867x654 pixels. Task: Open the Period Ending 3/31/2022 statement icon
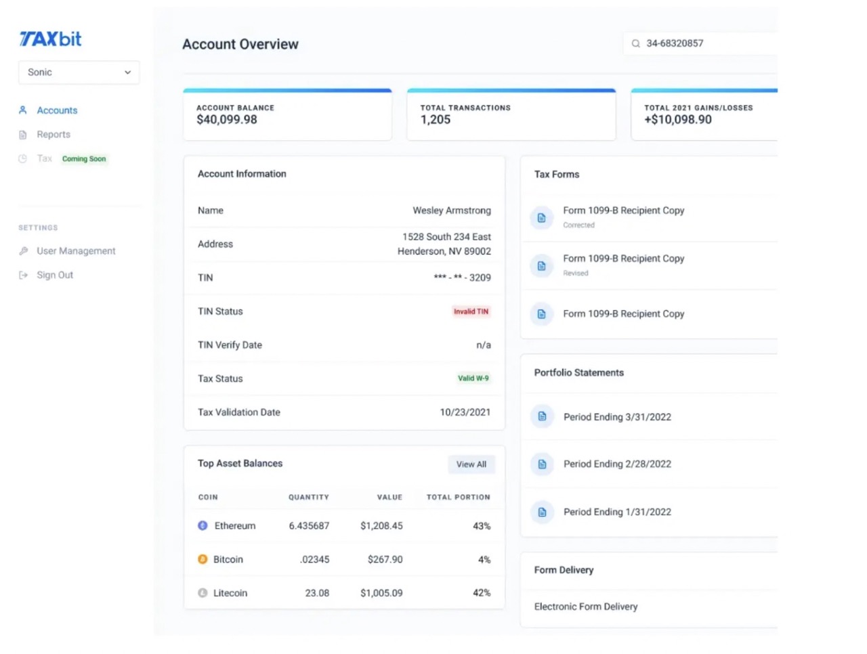(542, 416)
